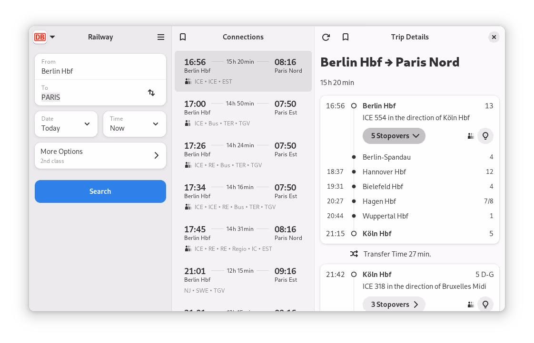534x343 pixels.
Task: Expand the 3 Stopovers list
Action: coord(394,305)
